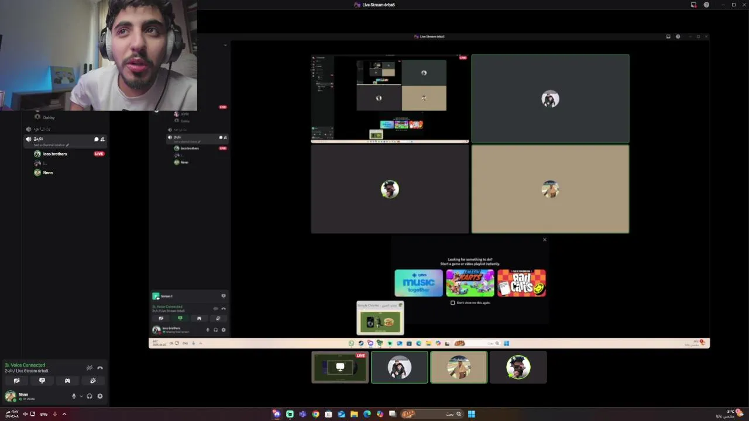The height and width of the screenshot is (421, 749).
Task: Launch Microsoft Edge from the taskbar
Action: click(x=367, y=414)
